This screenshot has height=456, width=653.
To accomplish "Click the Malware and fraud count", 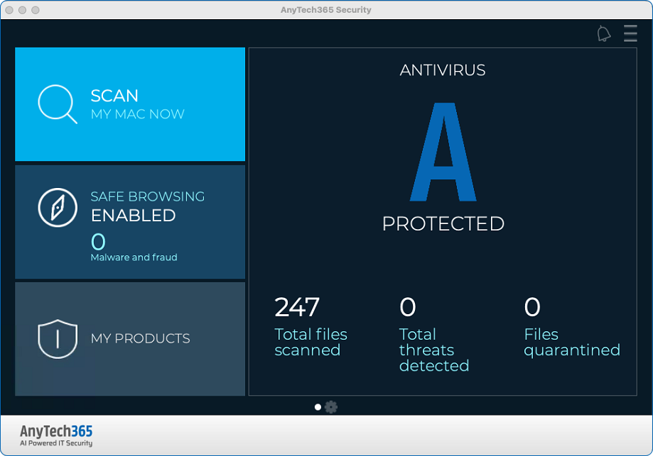I will pyautogui.click(x=98, y=242).
